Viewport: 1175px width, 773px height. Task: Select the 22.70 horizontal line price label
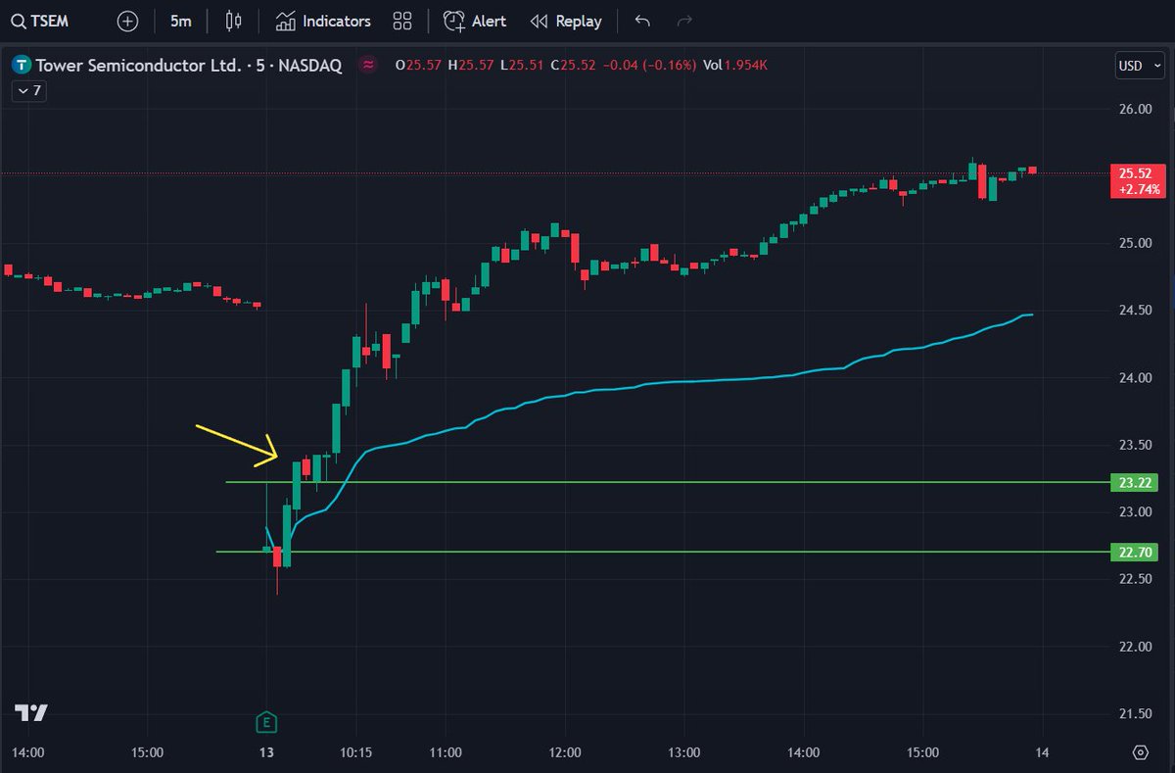pos(1137,552)
